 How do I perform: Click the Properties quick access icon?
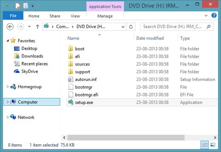[18, 6]
